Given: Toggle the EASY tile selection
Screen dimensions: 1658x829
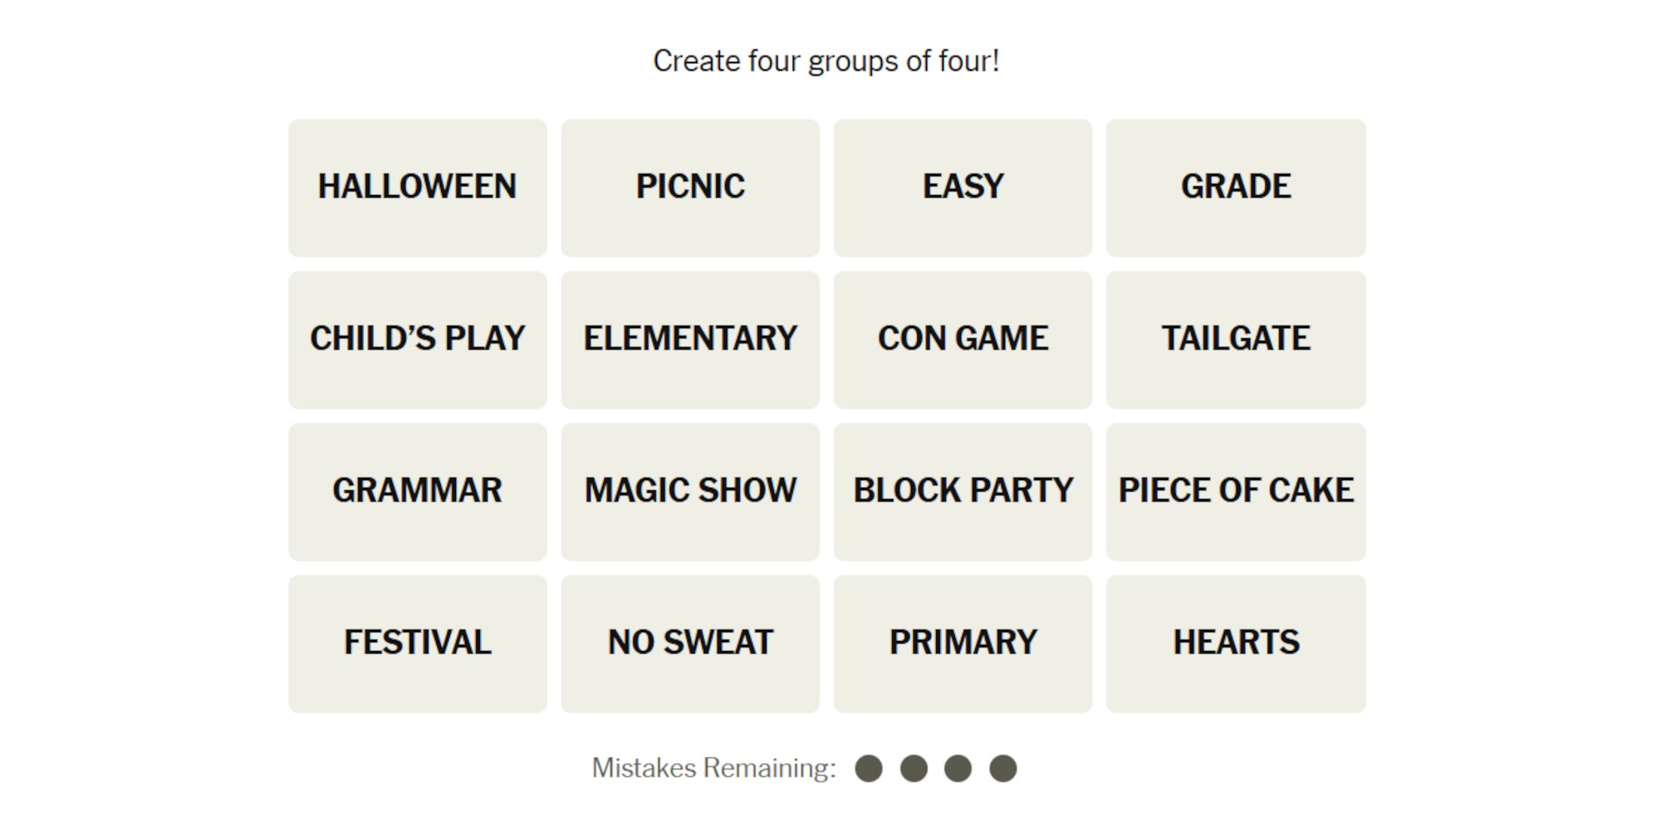Looking at the screenshot, I should [962, 188].
